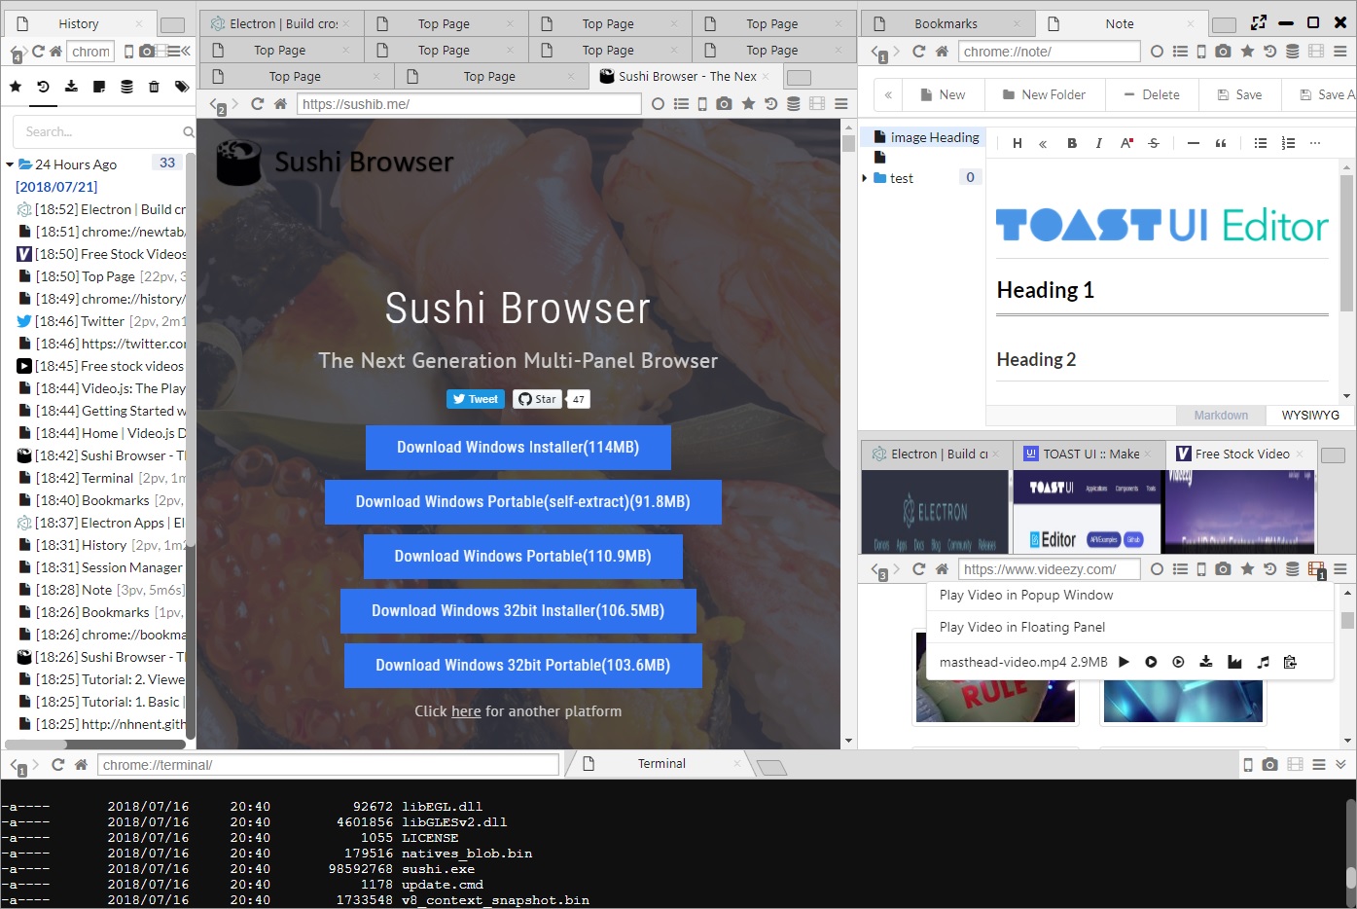This screenshot has width=1357, height=909.
Task: Take a screenshot with the camera icon
Action: tap(1224, 51)
